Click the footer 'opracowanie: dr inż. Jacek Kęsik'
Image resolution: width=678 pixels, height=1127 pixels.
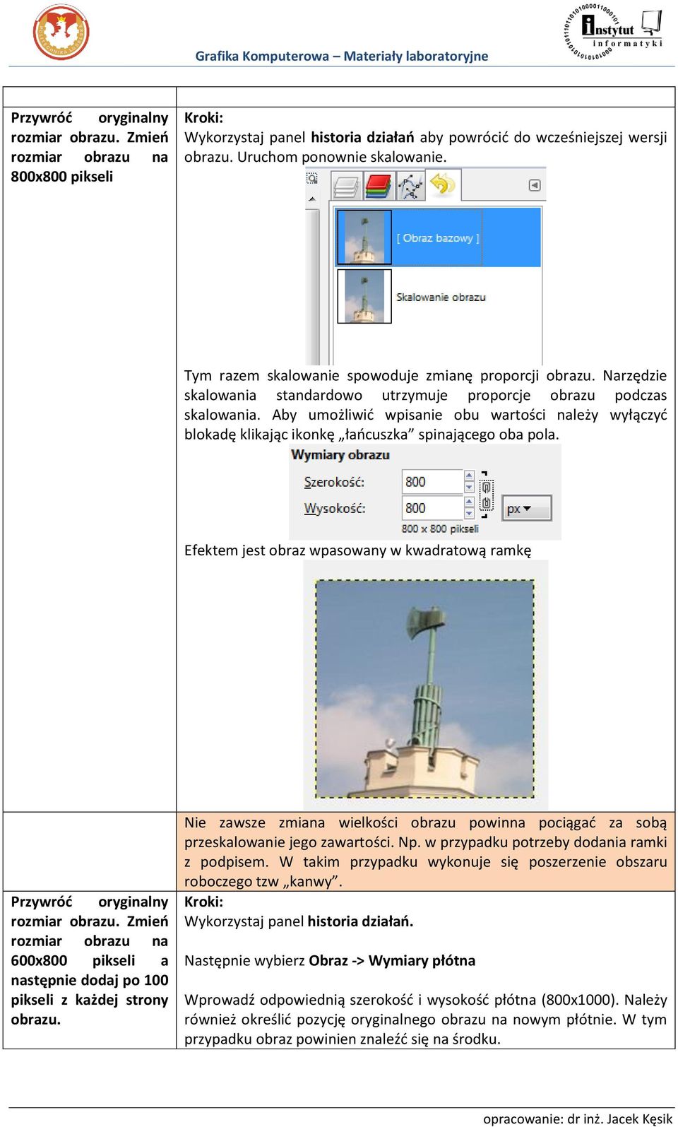[x=578, y=1119]
